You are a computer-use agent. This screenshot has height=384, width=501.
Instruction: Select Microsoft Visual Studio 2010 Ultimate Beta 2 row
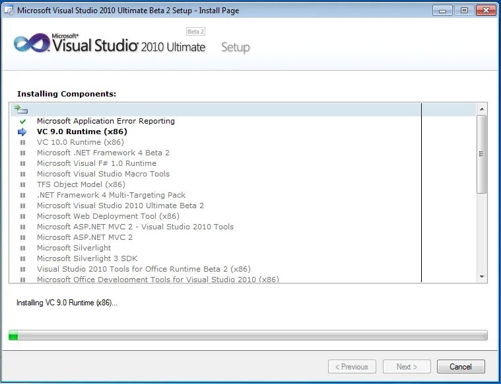click(120, 206)
